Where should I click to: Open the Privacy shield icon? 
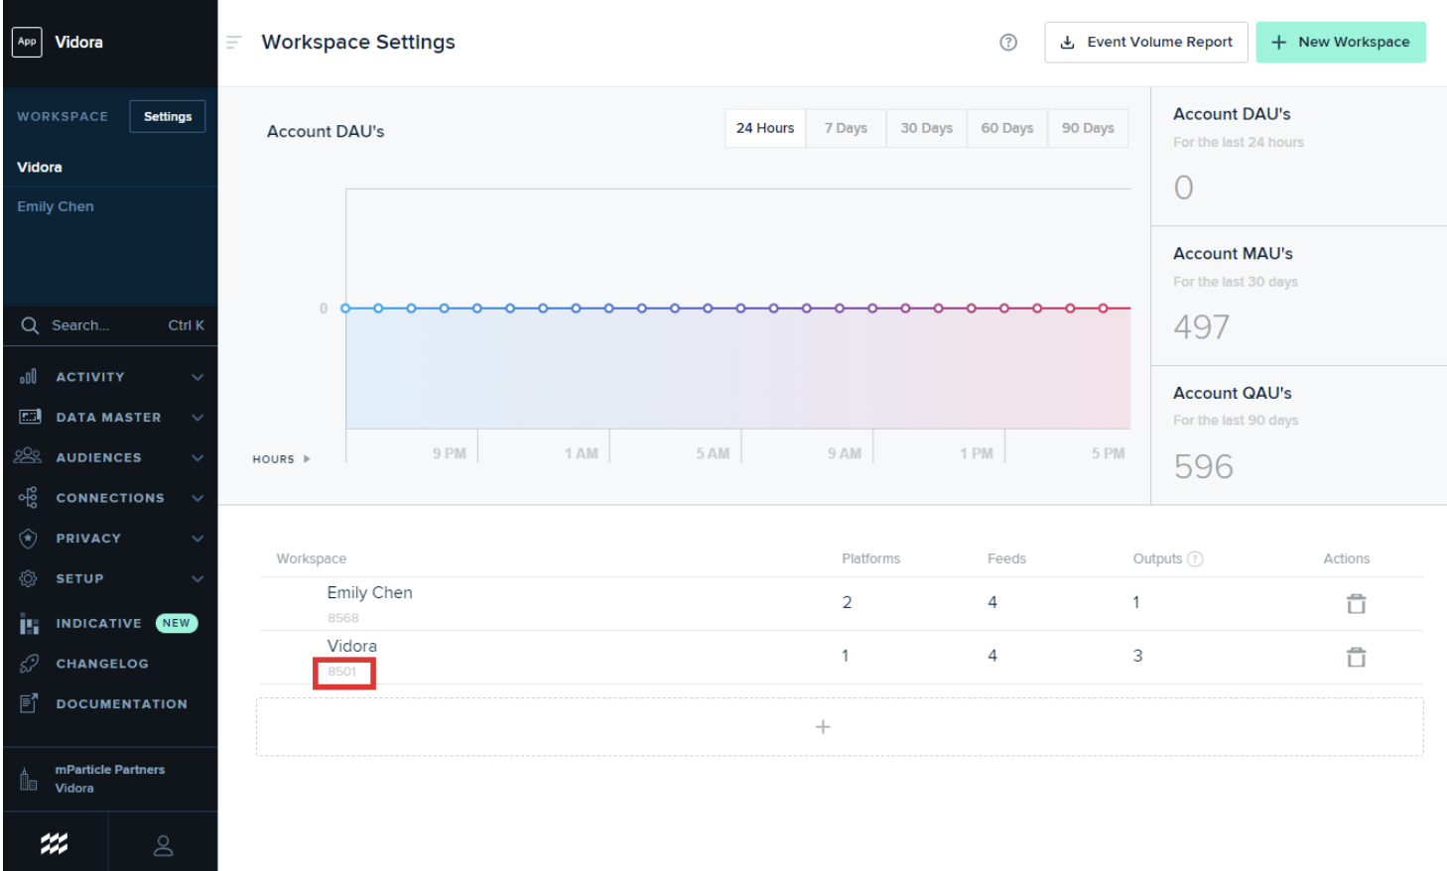coord(29,538)
